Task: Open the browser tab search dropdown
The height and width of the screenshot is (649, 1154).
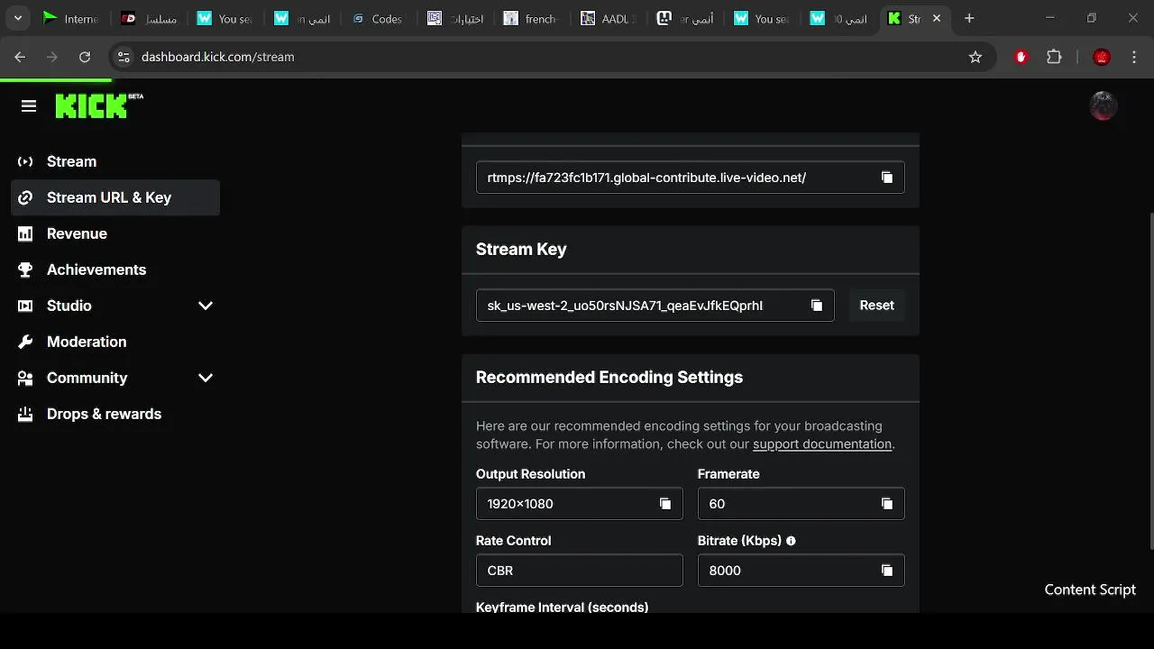Action: tap(17, 18)
